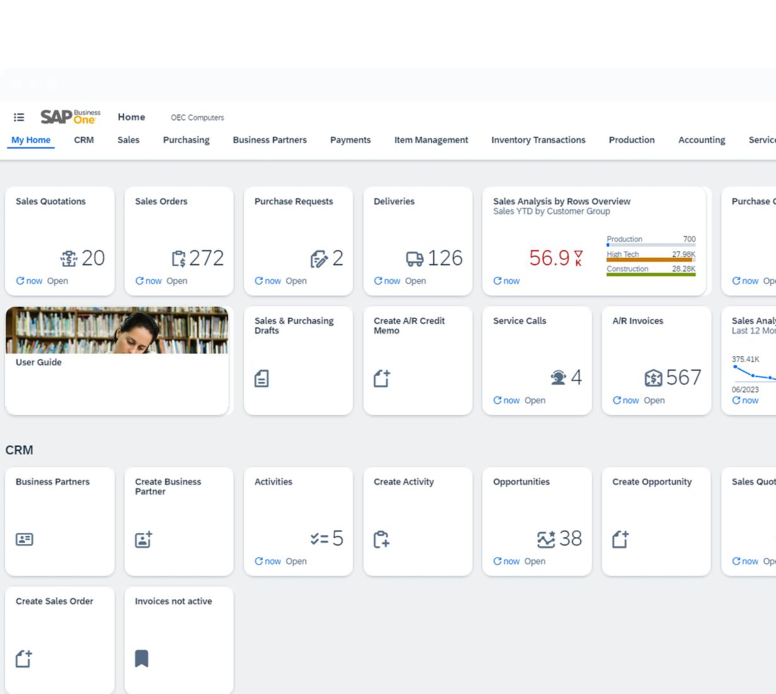Click the Create Business Partner icon
The width and height of the screenshot is (776, 694).
click(143, 539)
